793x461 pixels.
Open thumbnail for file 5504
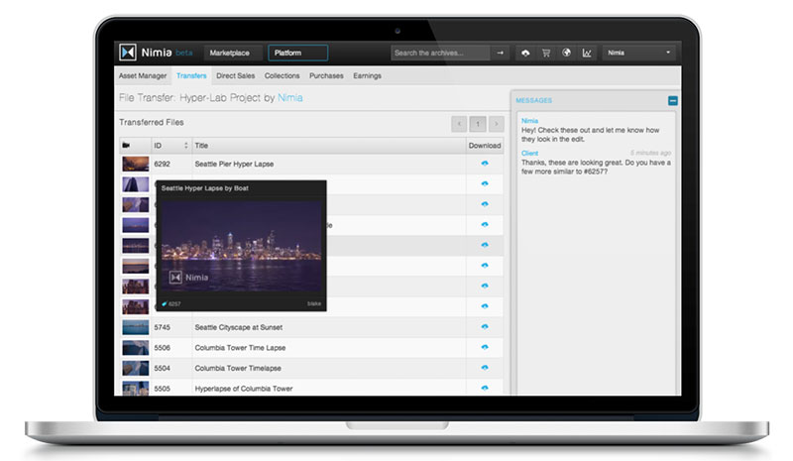click(136, 368)
